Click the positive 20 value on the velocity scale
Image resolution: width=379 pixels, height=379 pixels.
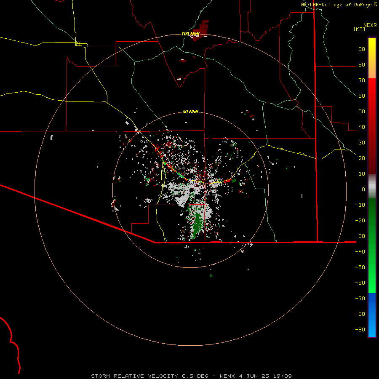click(362, 158)
